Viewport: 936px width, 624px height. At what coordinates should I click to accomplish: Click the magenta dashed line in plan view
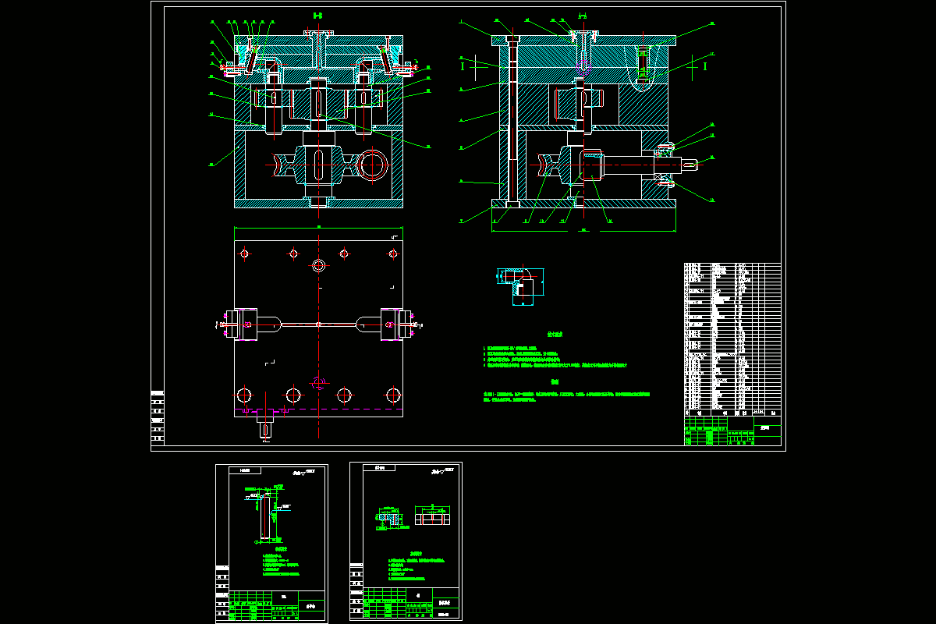point(318,409)
